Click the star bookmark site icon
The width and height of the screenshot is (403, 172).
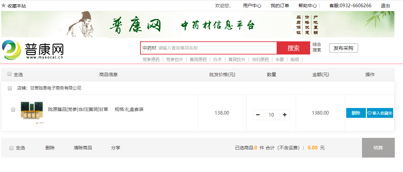pyautogui.click(x=4, y=6)
